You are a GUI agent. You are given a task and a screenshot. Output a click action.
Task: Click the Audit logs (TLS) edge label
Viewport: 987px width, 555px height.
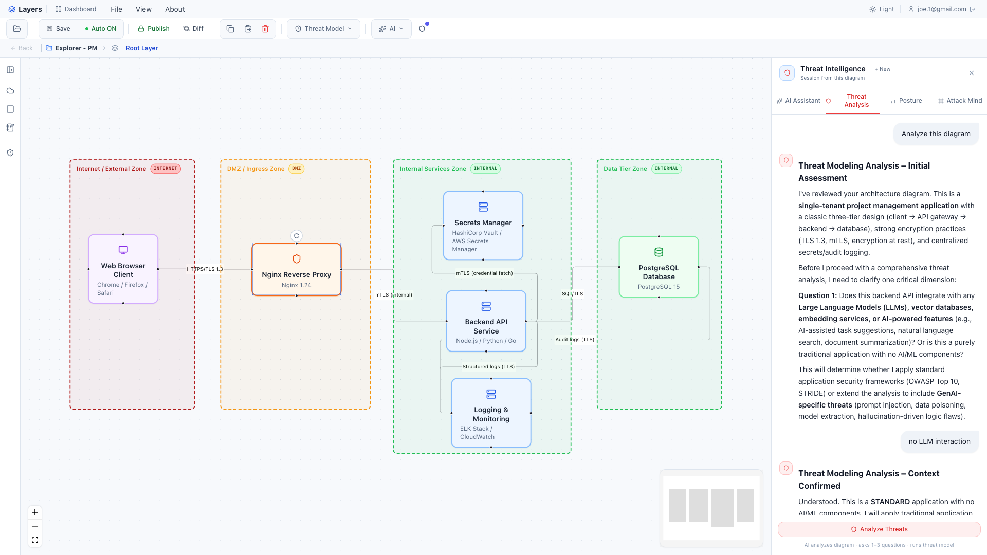point(575,340)
